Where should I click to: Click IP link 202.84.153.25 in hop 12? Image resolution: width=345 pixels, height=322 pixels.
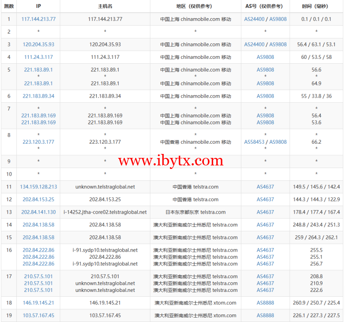(38, 199)
